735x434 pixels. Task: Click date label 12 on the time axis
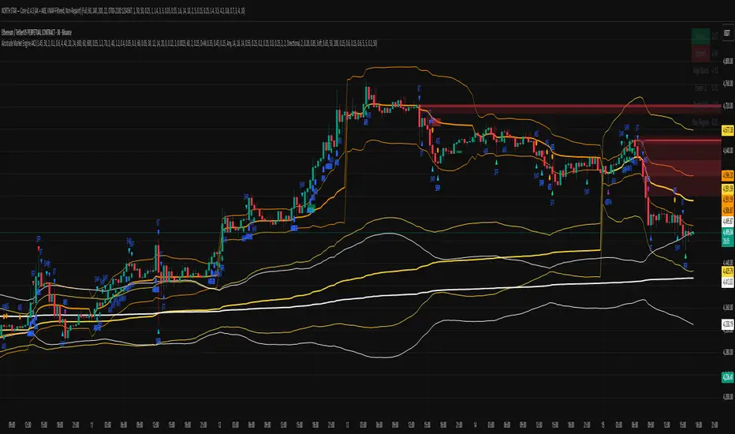click(x=219, y=425)
